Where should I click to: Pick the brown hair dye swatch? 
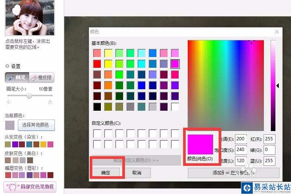[x=36, y=144]
